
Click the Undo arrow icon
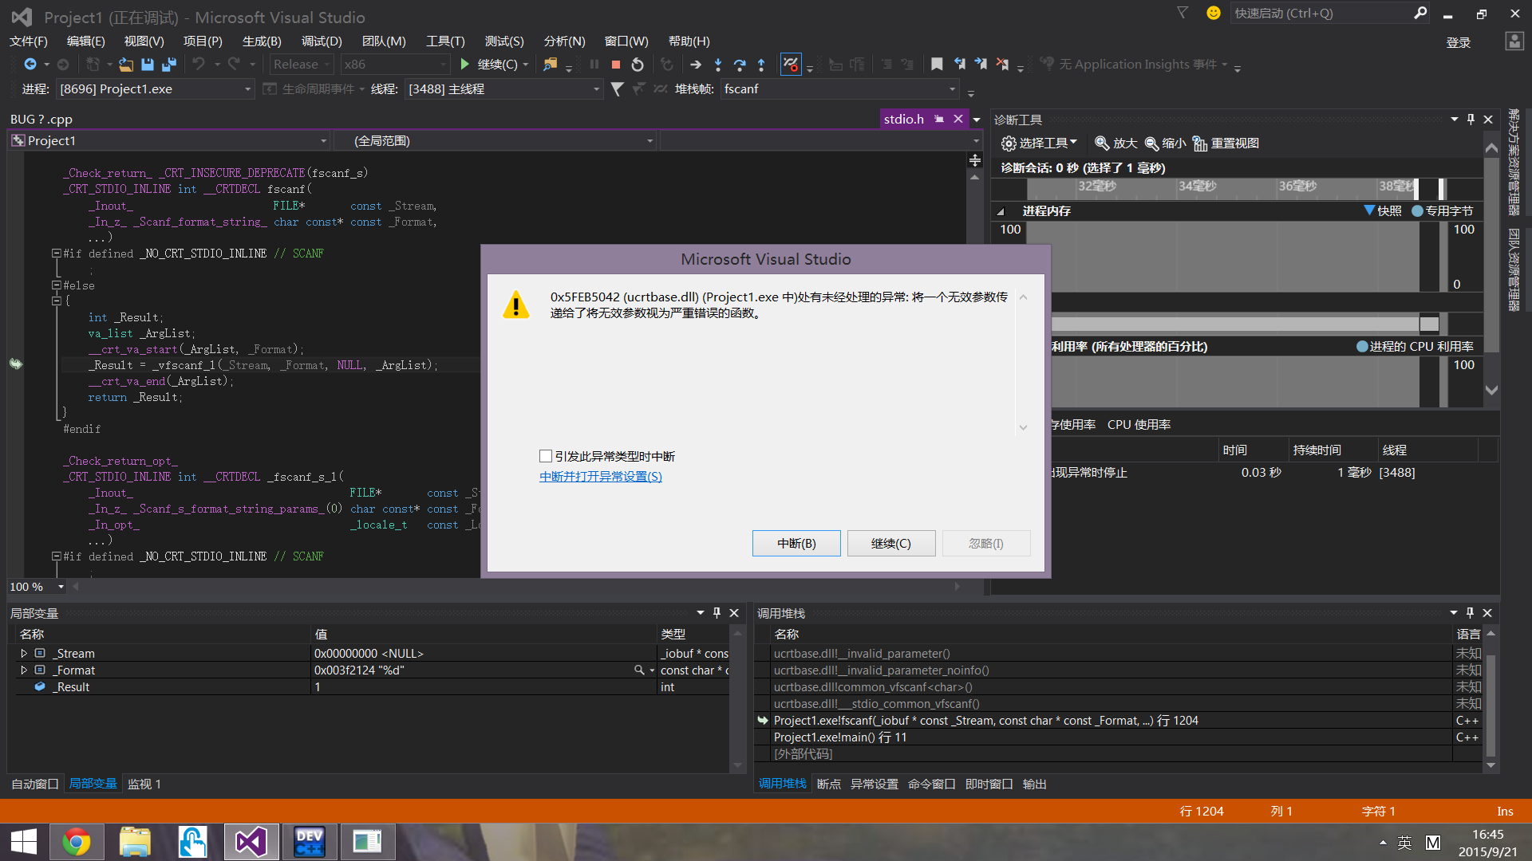[x=199, y=65]
